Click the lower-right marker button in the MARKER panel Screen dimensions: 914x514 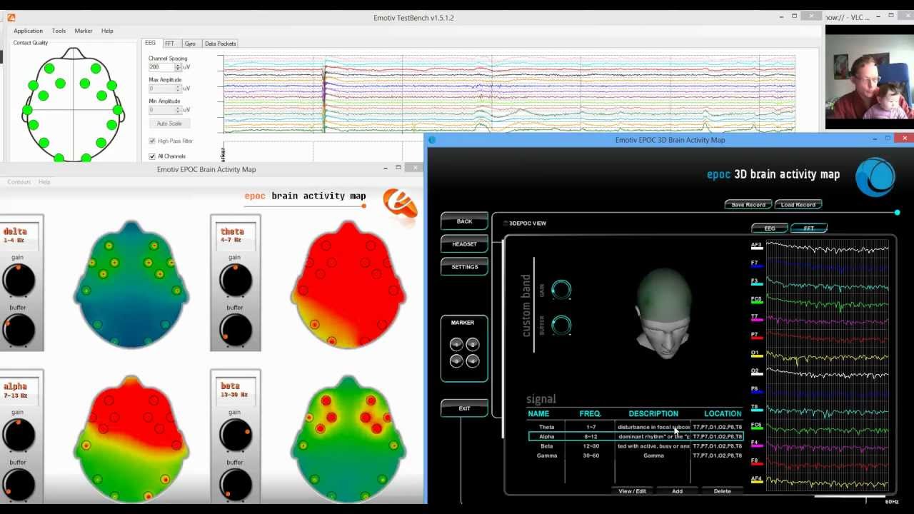[472, 361]
